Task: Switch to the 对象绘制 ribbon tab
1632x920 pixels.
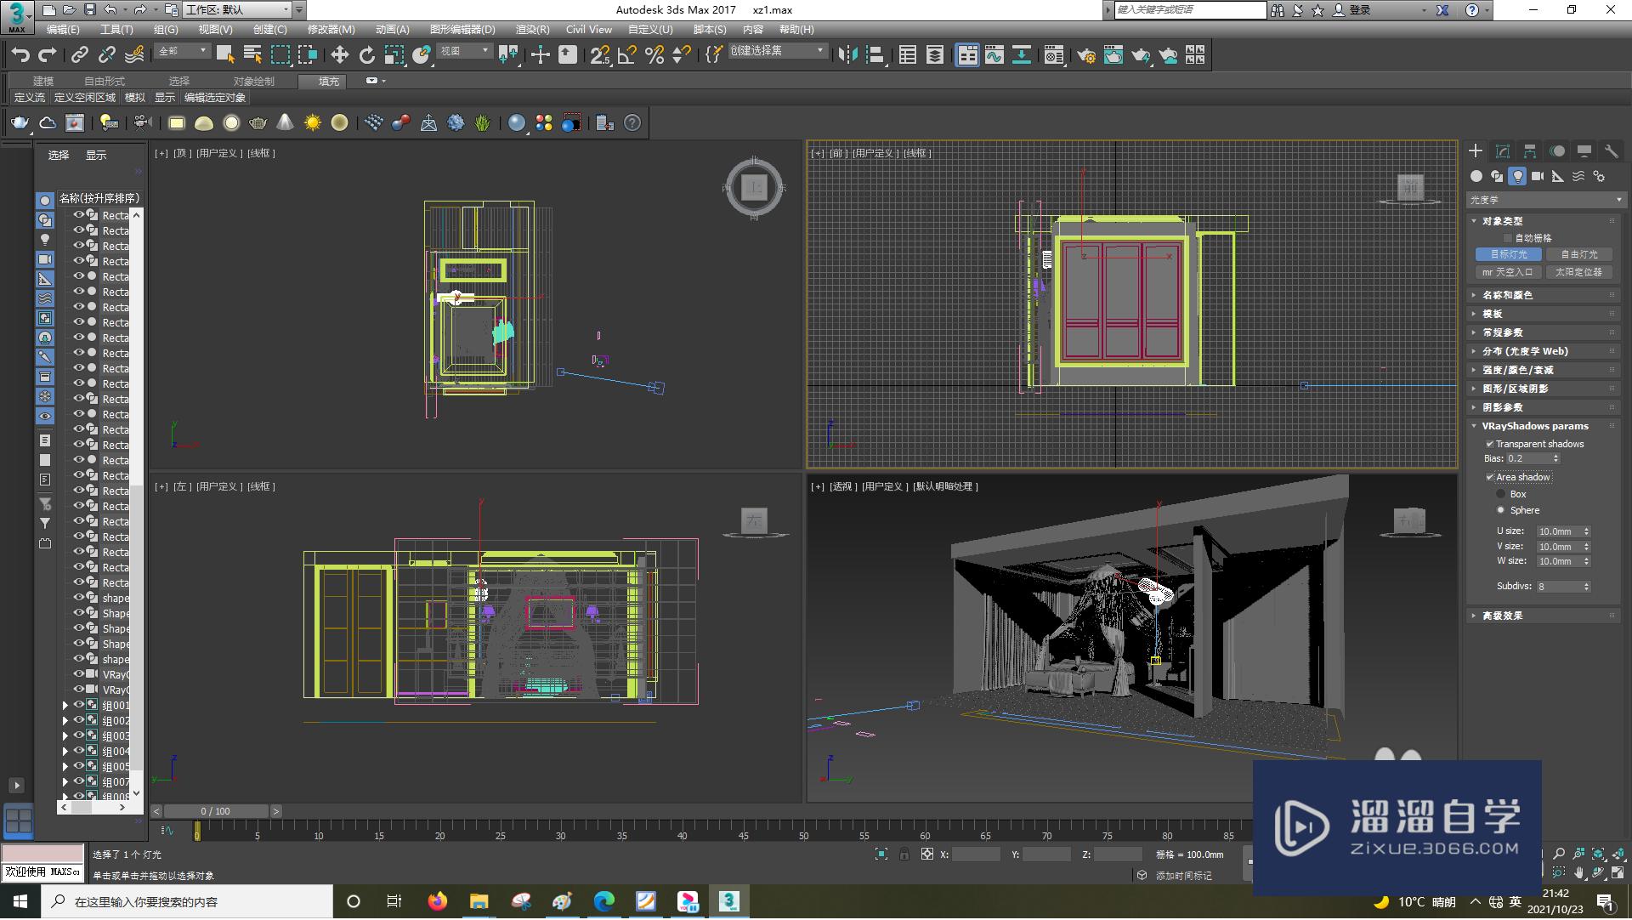Action: (x=253, y=82)
